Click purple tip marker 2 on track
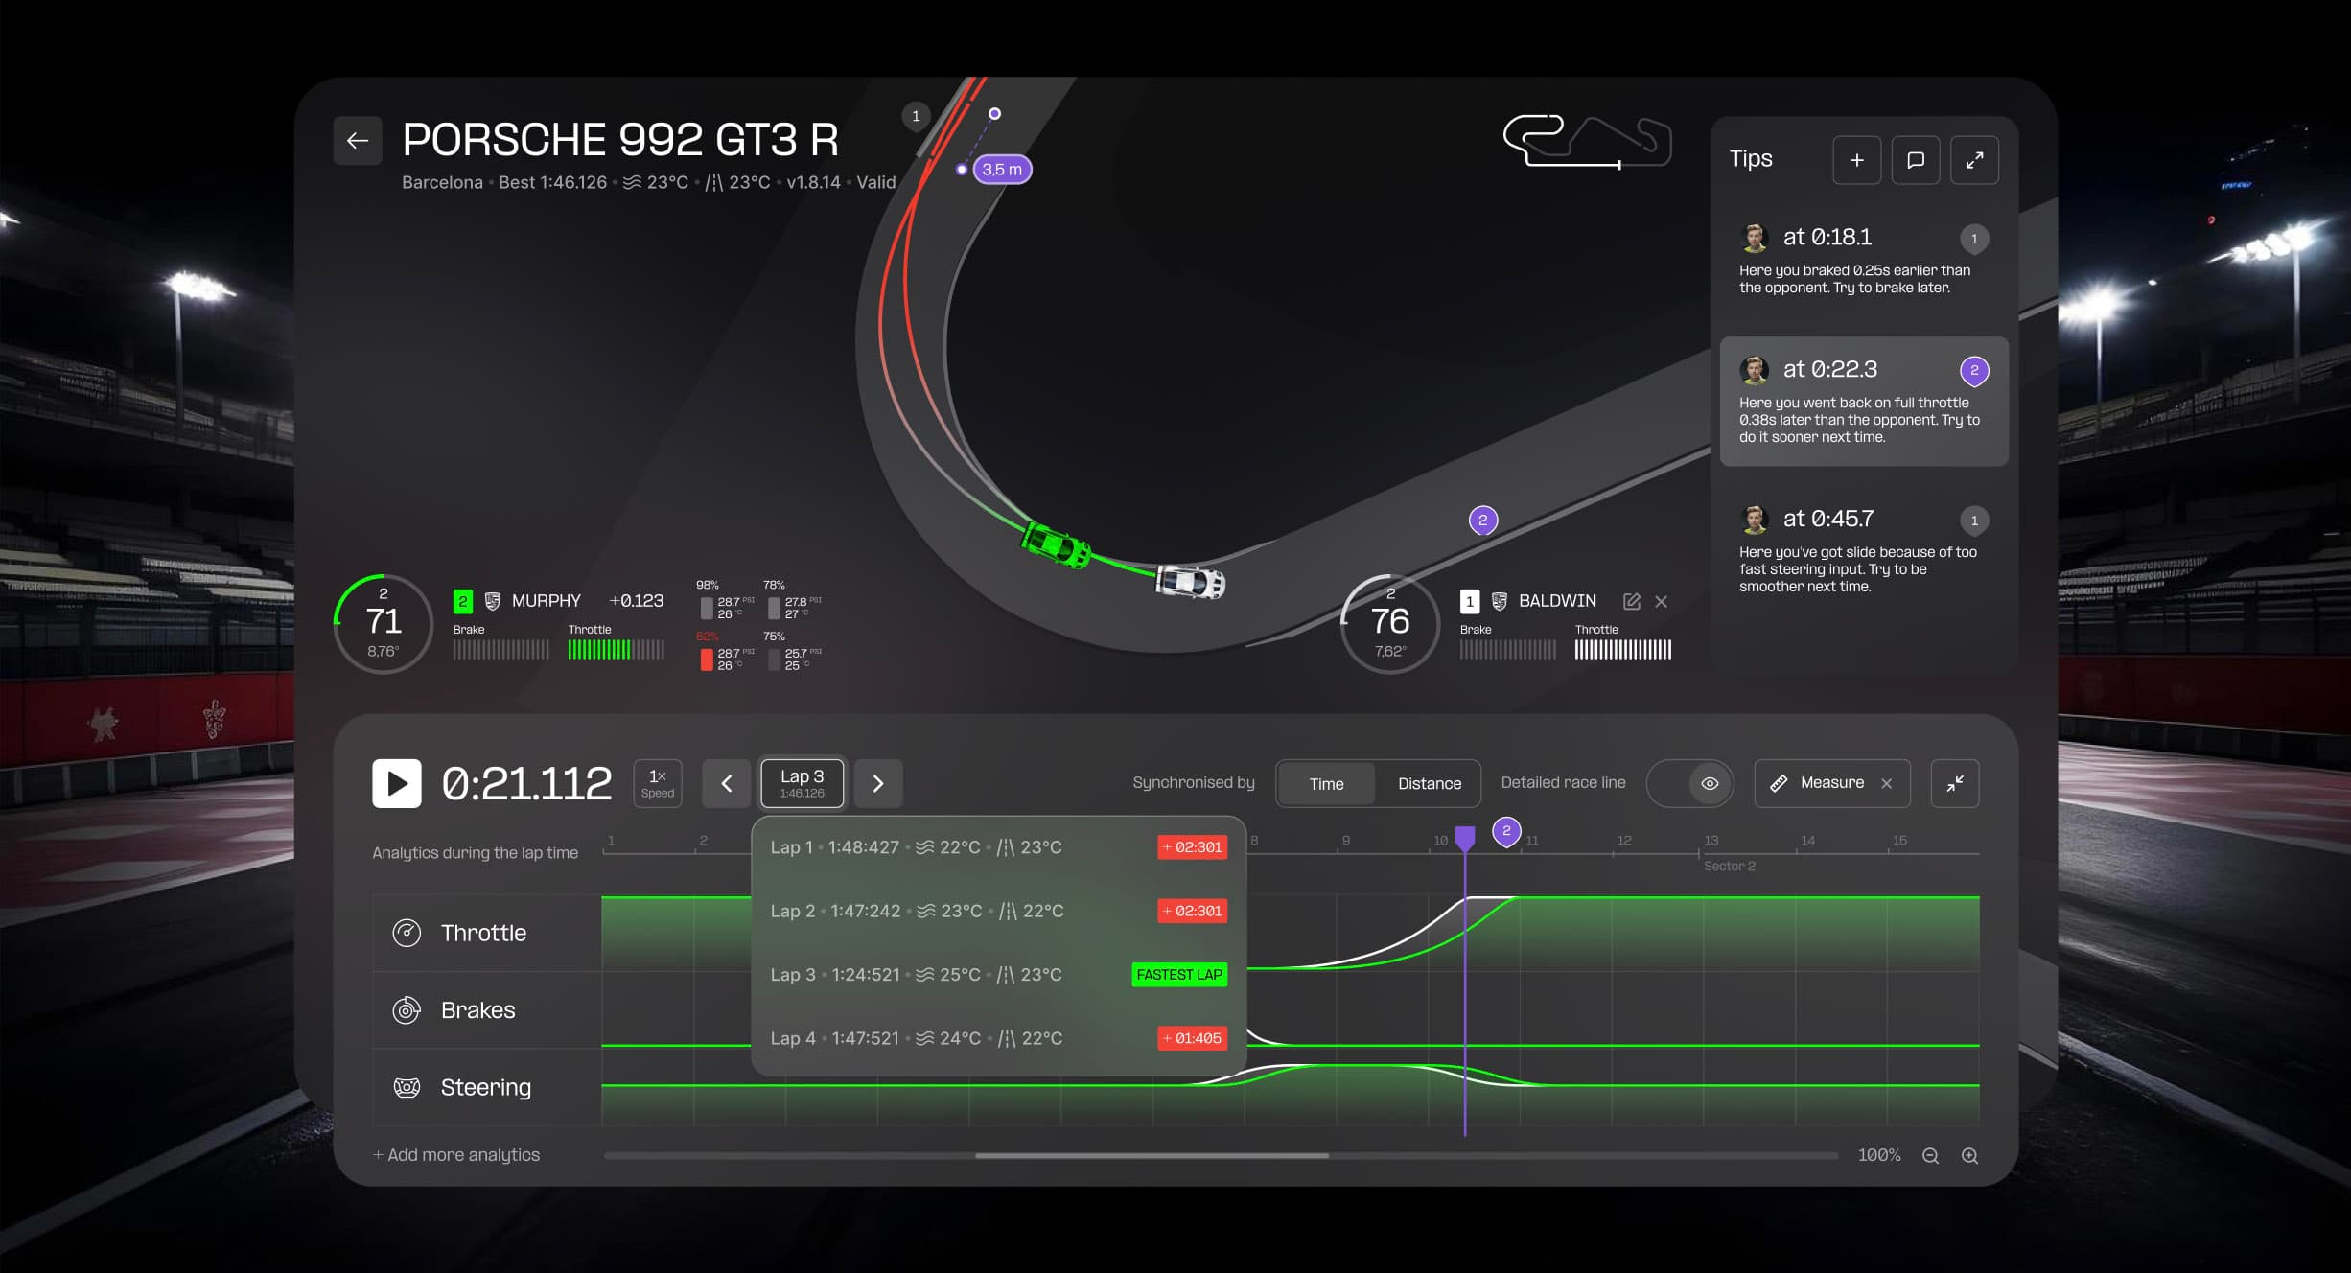The height and width of the screenshot is (1273, 2351). [1483, 521]
